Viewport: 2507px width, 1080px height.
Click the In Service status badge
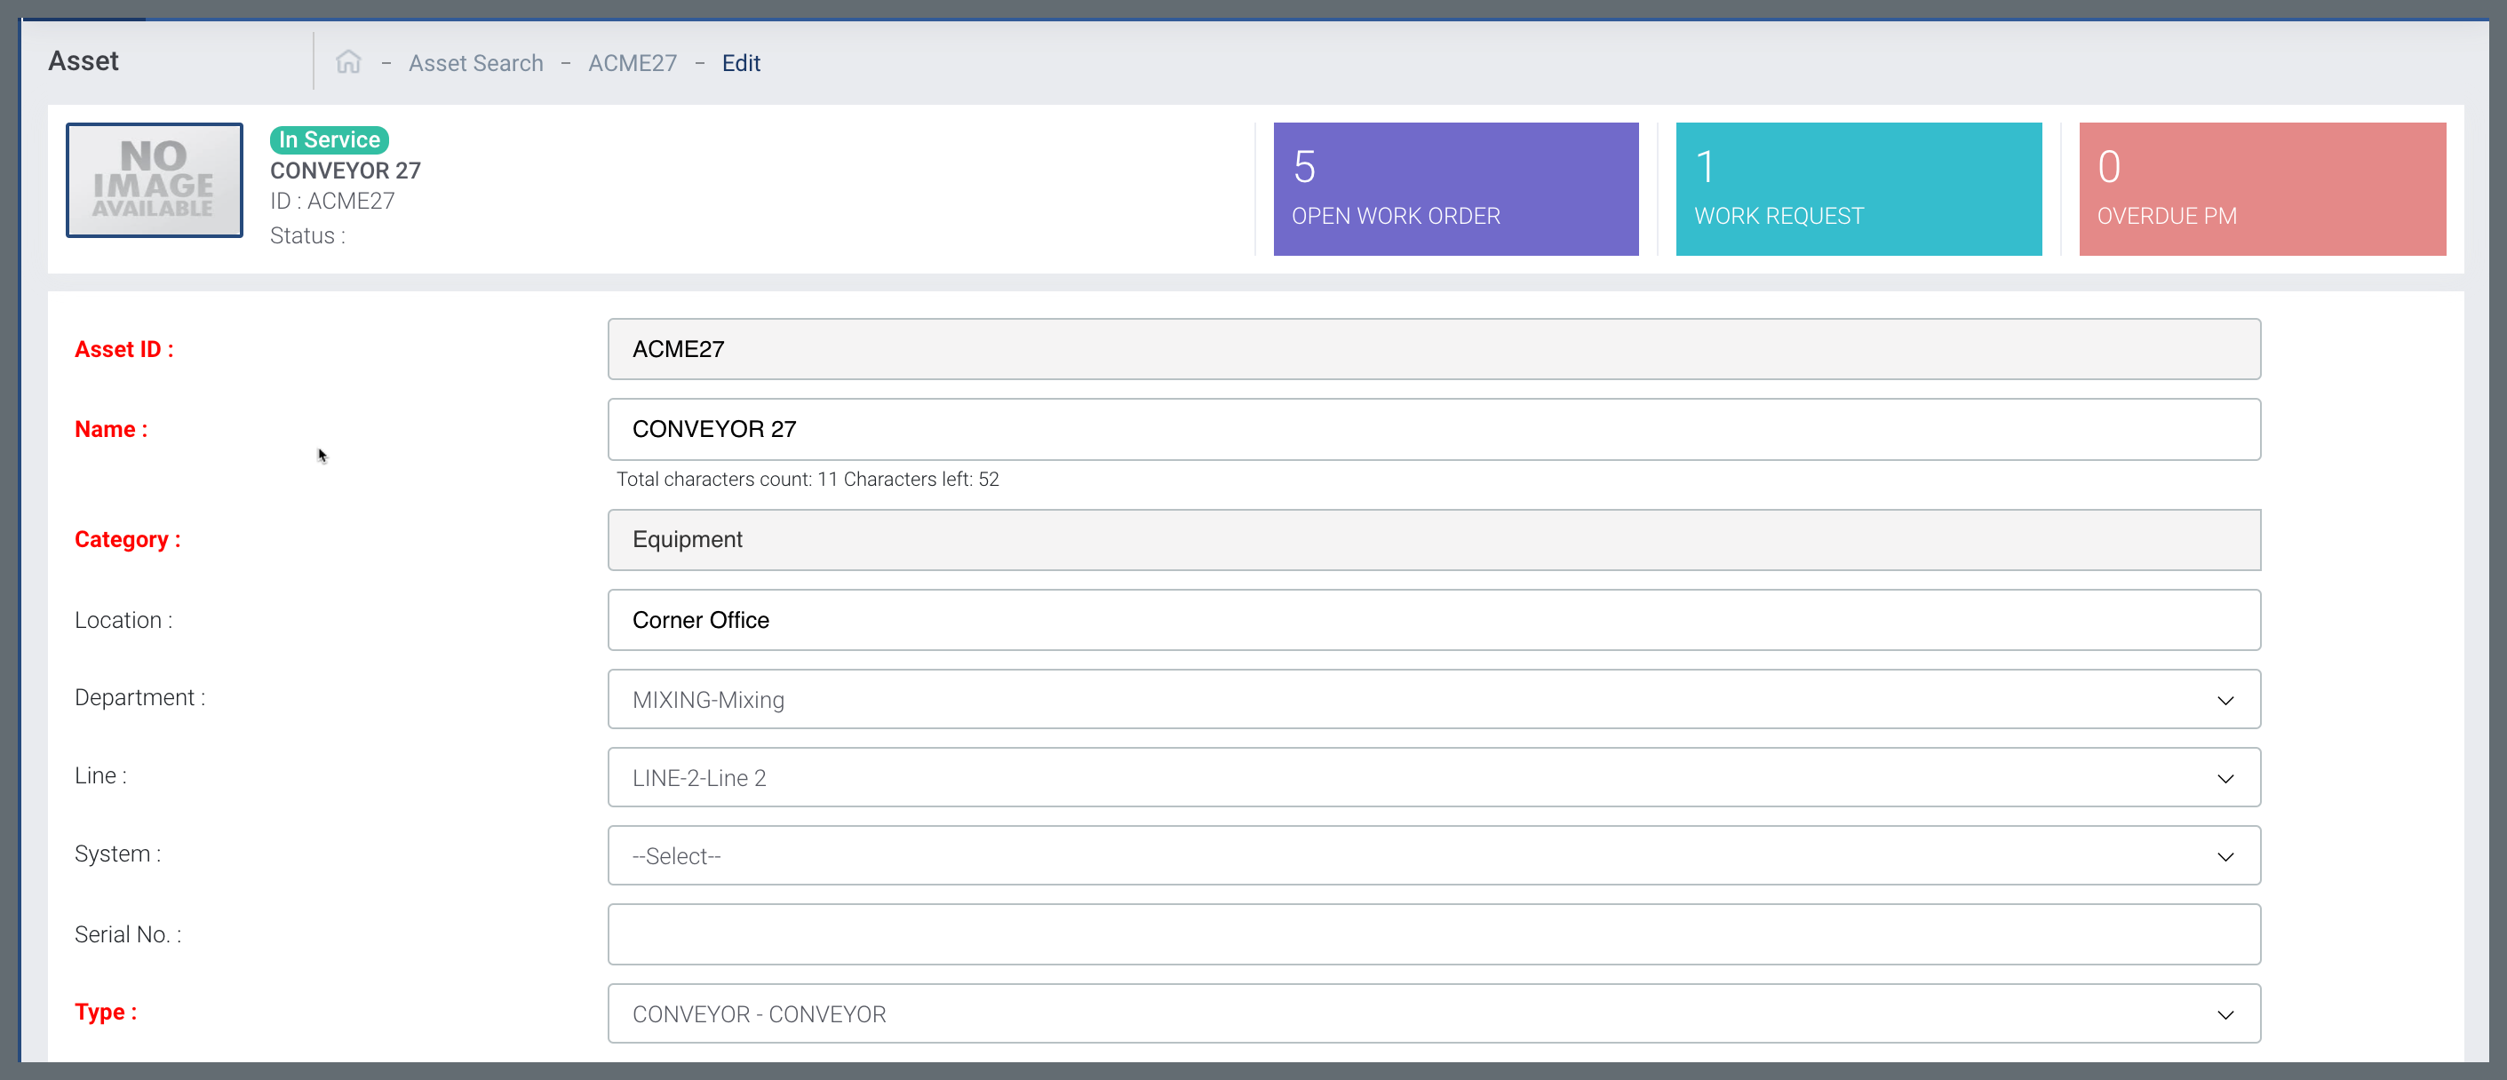tap(329, 139)
